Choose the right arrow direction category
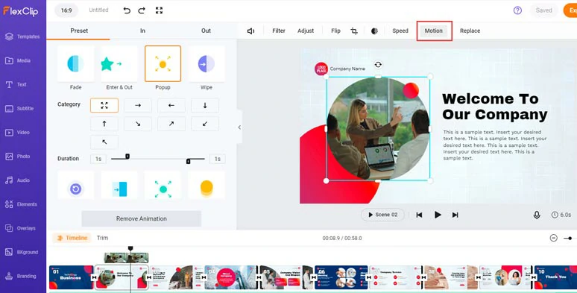The height and width of the screenshot is (293, 577). (138, 105)
